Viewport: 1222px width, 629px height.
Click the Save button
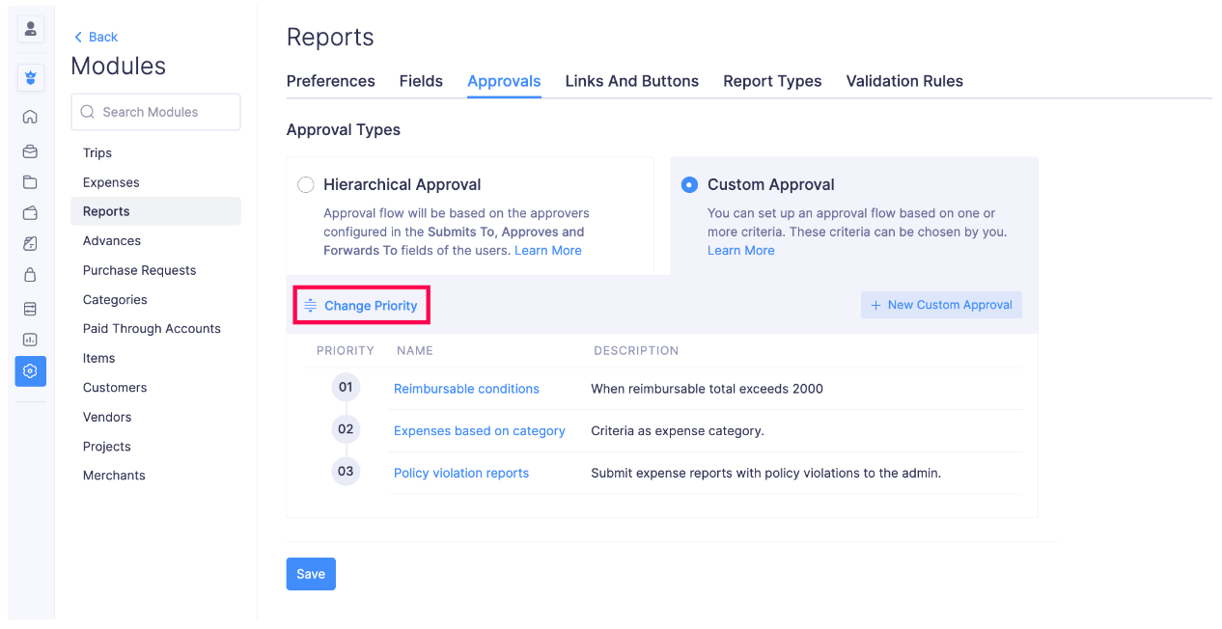click(311, 573)
